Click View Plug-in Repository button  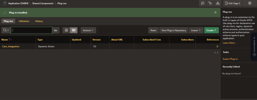tap(174, 30)
